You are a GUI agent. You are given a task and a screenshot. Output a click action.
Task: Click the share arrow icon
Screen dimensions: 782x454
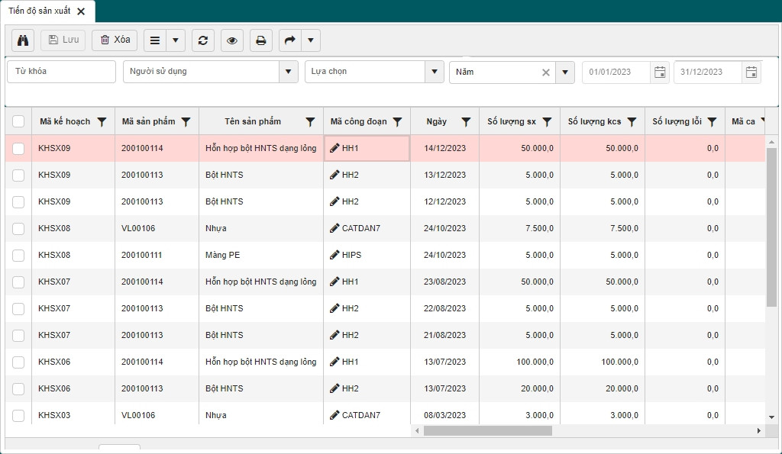click(289, 40)
